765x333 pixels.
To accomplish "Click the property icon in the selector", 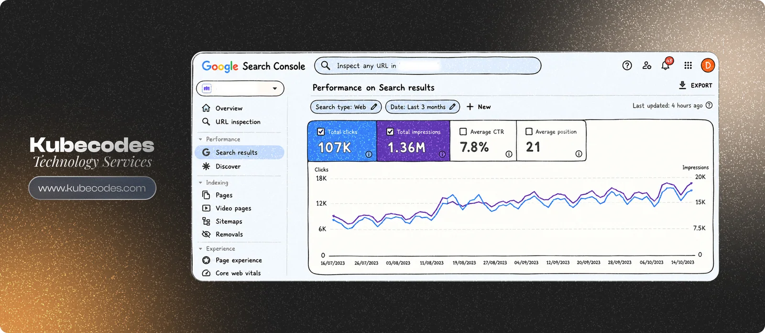I will click(207, 89).
